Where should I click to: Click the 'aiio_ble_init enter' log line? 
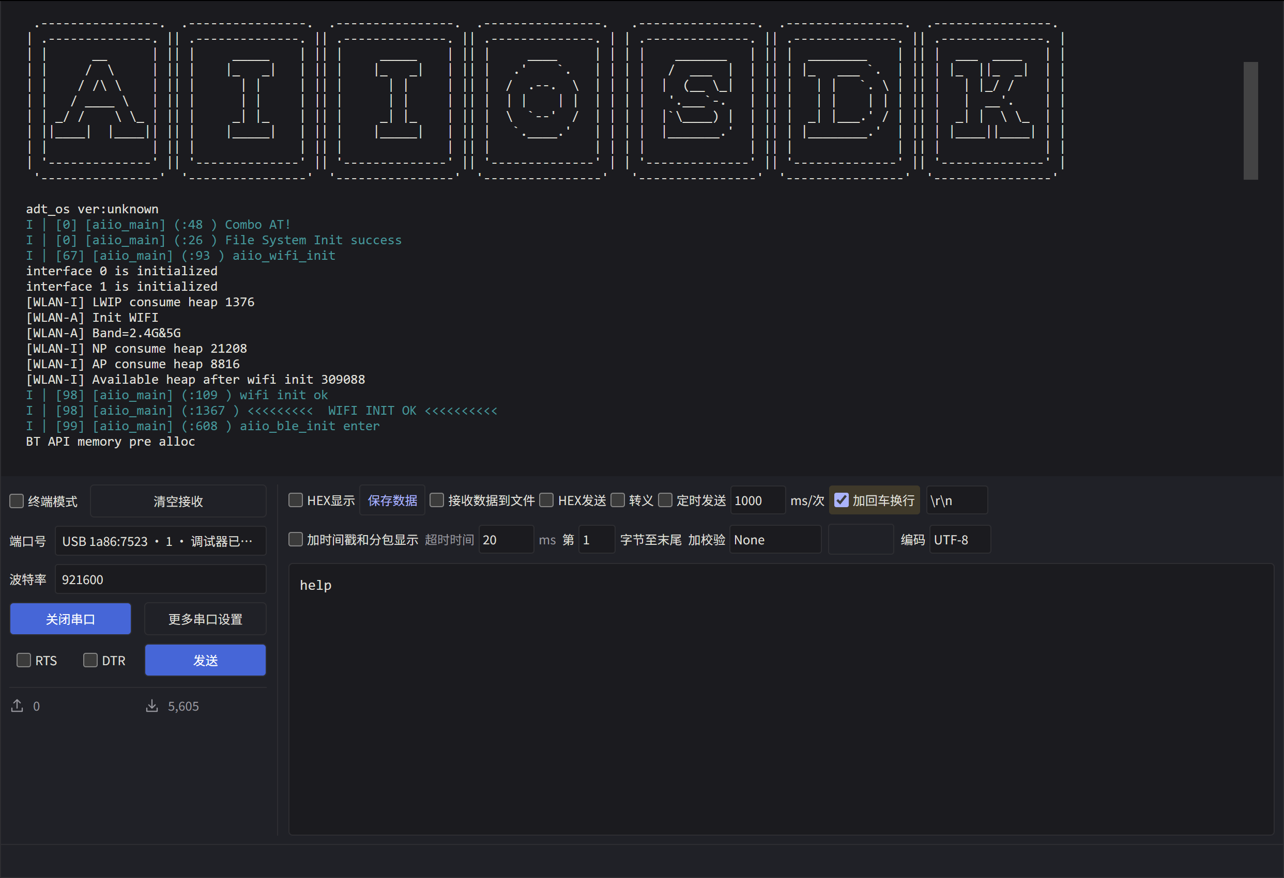pos(203,426)
